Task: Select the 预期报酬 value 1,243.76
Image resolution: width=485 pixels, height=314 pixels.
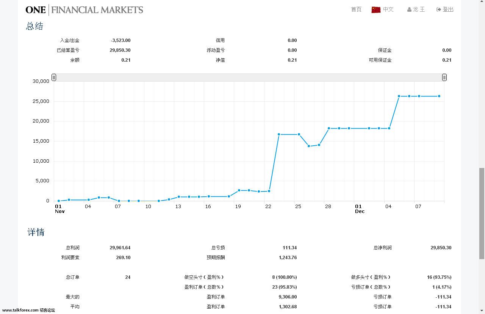Action: (x=288, y=257)
